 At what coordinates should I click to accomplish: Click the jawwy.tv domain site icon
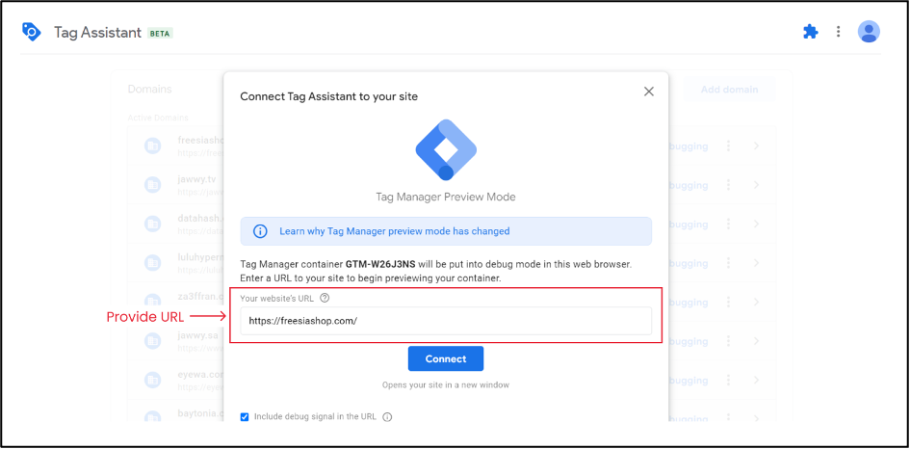(x=153, y=185)
